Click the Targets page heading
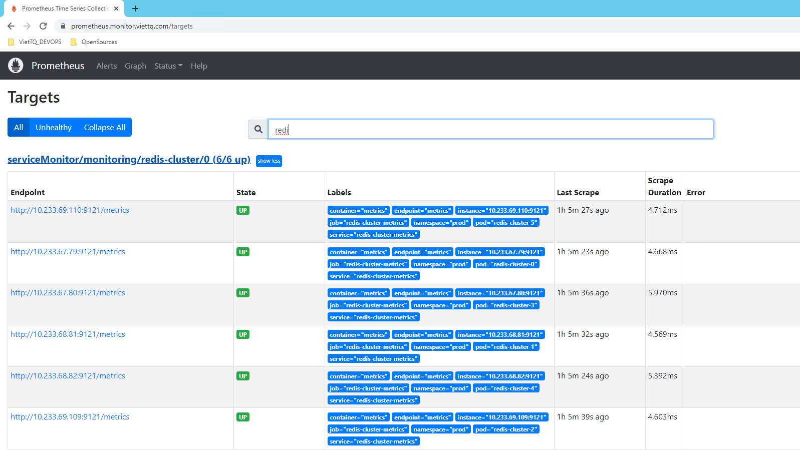This screenshot has width=800, height=450. [34, 98]
